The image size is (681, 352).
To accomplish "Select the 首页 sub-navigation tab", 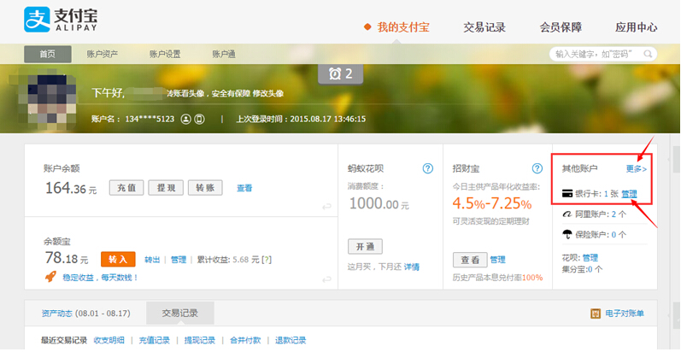I will [48, 55].
